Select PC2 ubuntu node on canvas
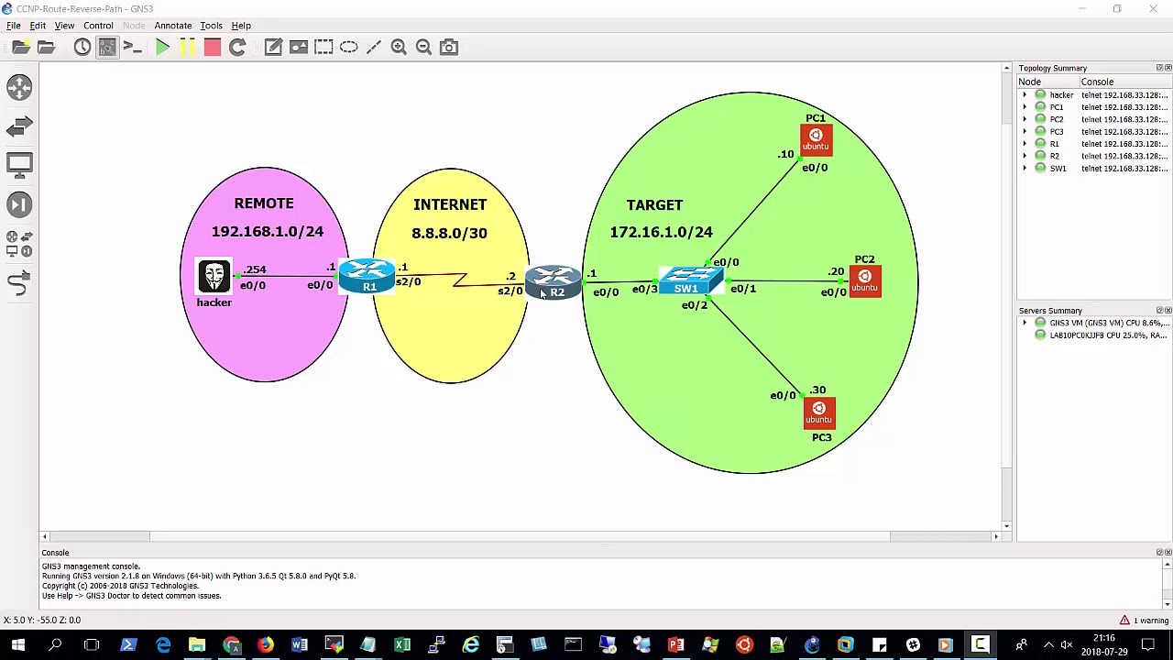The width and height of the screenshot is (1173, 660). 865,280
